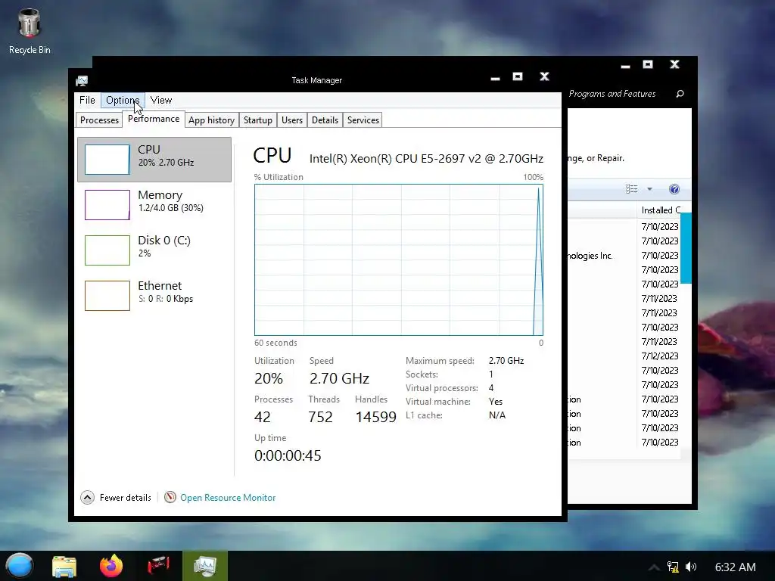Click the Programs list scrollbar thumb
Viewport: 775px width, 581px height.
point(686,248)
